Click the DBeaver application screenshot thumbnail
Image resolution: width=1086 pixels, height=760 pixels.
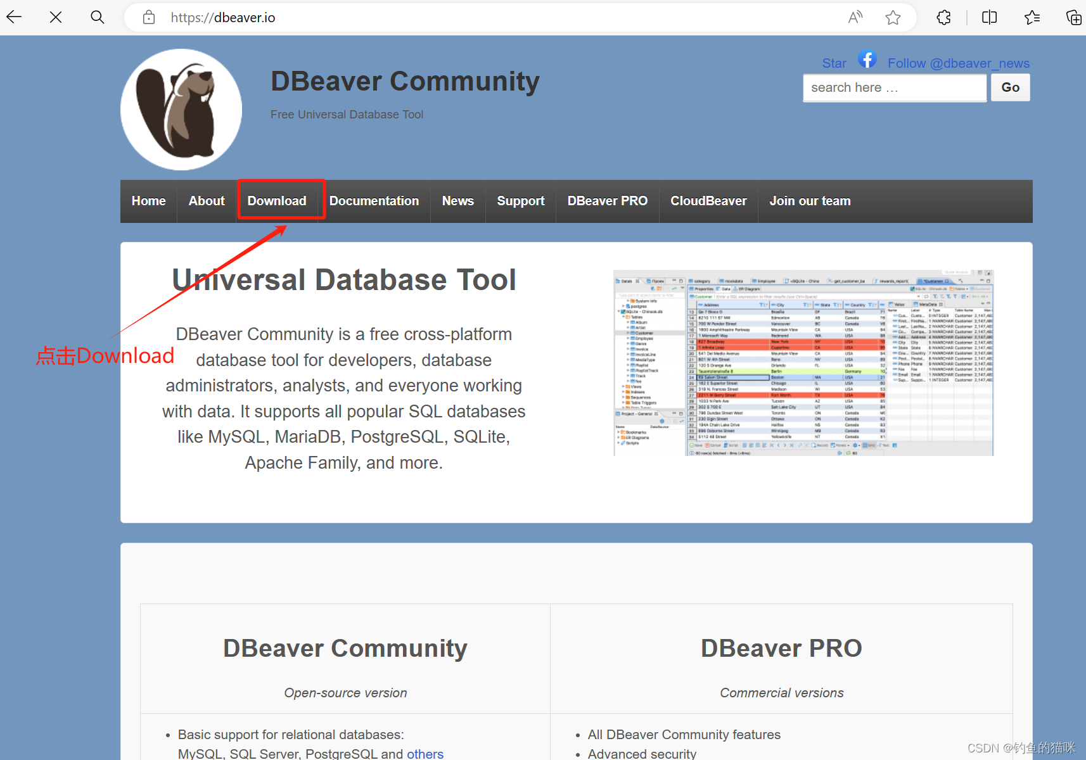(803, 363)
